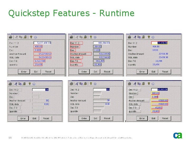The height and width of the screenshot is (143, 190).
Task: Click Exit button in 5,423,456.00 window
Action: click(x=36, y=71)
